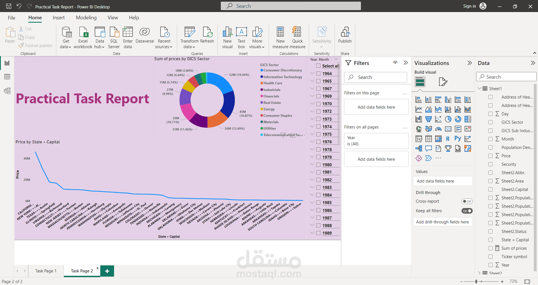This screenshot has width=538, height=285.
Task: Publish the report
Action: pos(345,35)
